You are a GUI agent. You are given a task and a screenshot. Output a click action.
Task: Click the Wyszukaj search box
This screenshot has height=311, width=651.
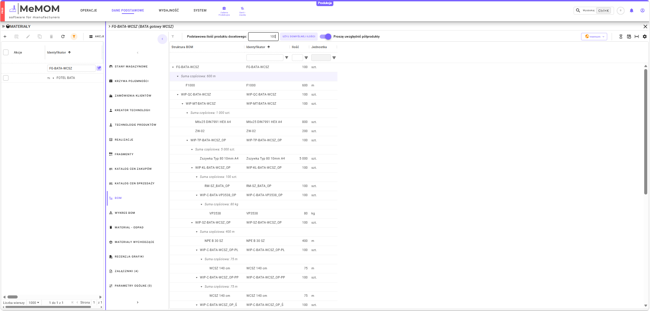594,11
